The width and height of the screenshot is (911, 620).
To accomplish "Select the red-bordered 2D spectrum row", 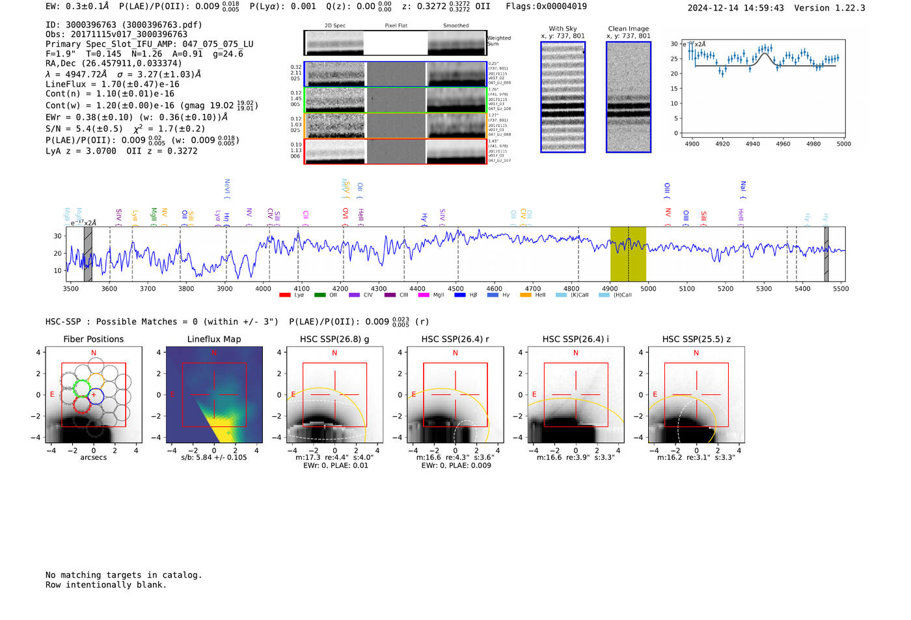I will pyautogui.click(x=395, y=152).
